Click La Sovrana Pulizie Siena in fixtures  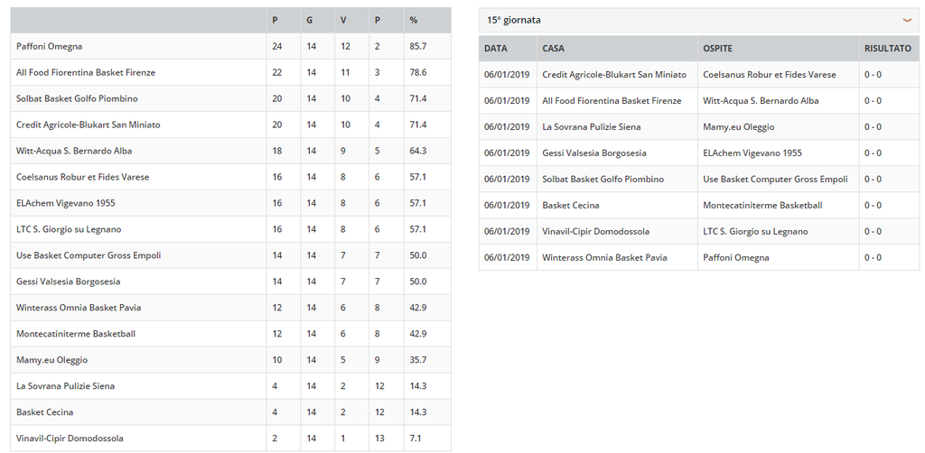[591, 126]
